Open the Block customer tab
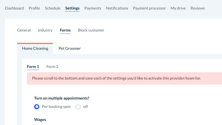Viewport: 222px width, 125px height. [91, 30]
